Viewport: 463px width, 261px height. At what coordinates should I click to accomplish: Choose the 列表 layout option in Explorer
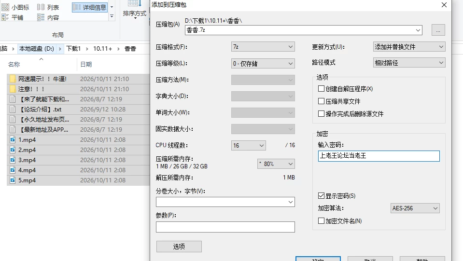(48, 7)
